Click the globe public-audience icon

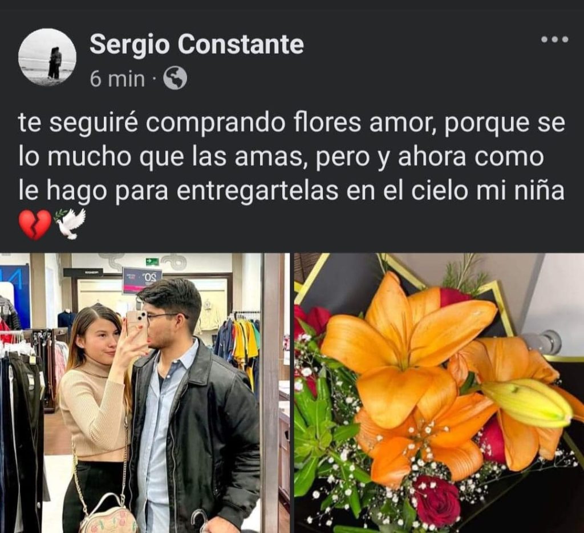(x=176, y=78)
